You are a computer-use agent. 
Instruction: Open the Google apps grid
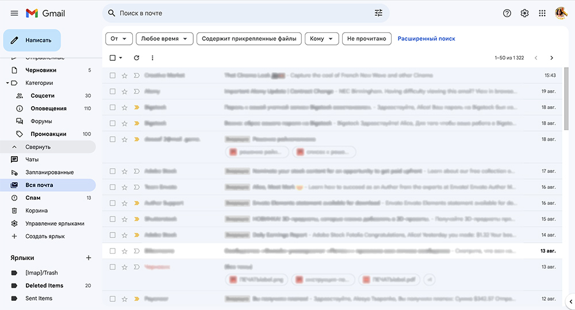click(542, 13)
